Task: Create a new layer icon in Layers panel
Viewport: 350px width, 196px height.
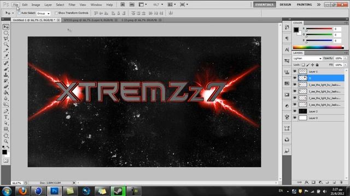Action: 334,182
